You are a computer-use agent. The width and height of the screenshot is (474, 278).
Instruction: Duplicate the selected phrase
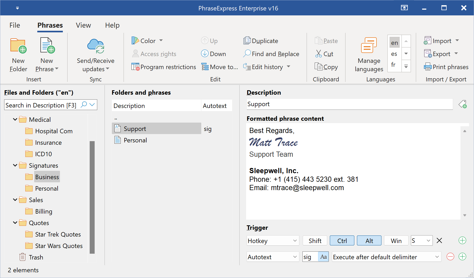click(x=260, y=41)
